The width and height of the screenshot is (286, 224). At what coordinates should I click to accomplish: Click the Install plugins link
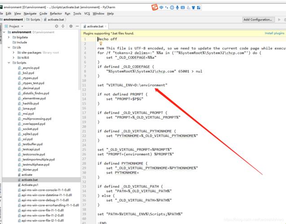point(274,33)
